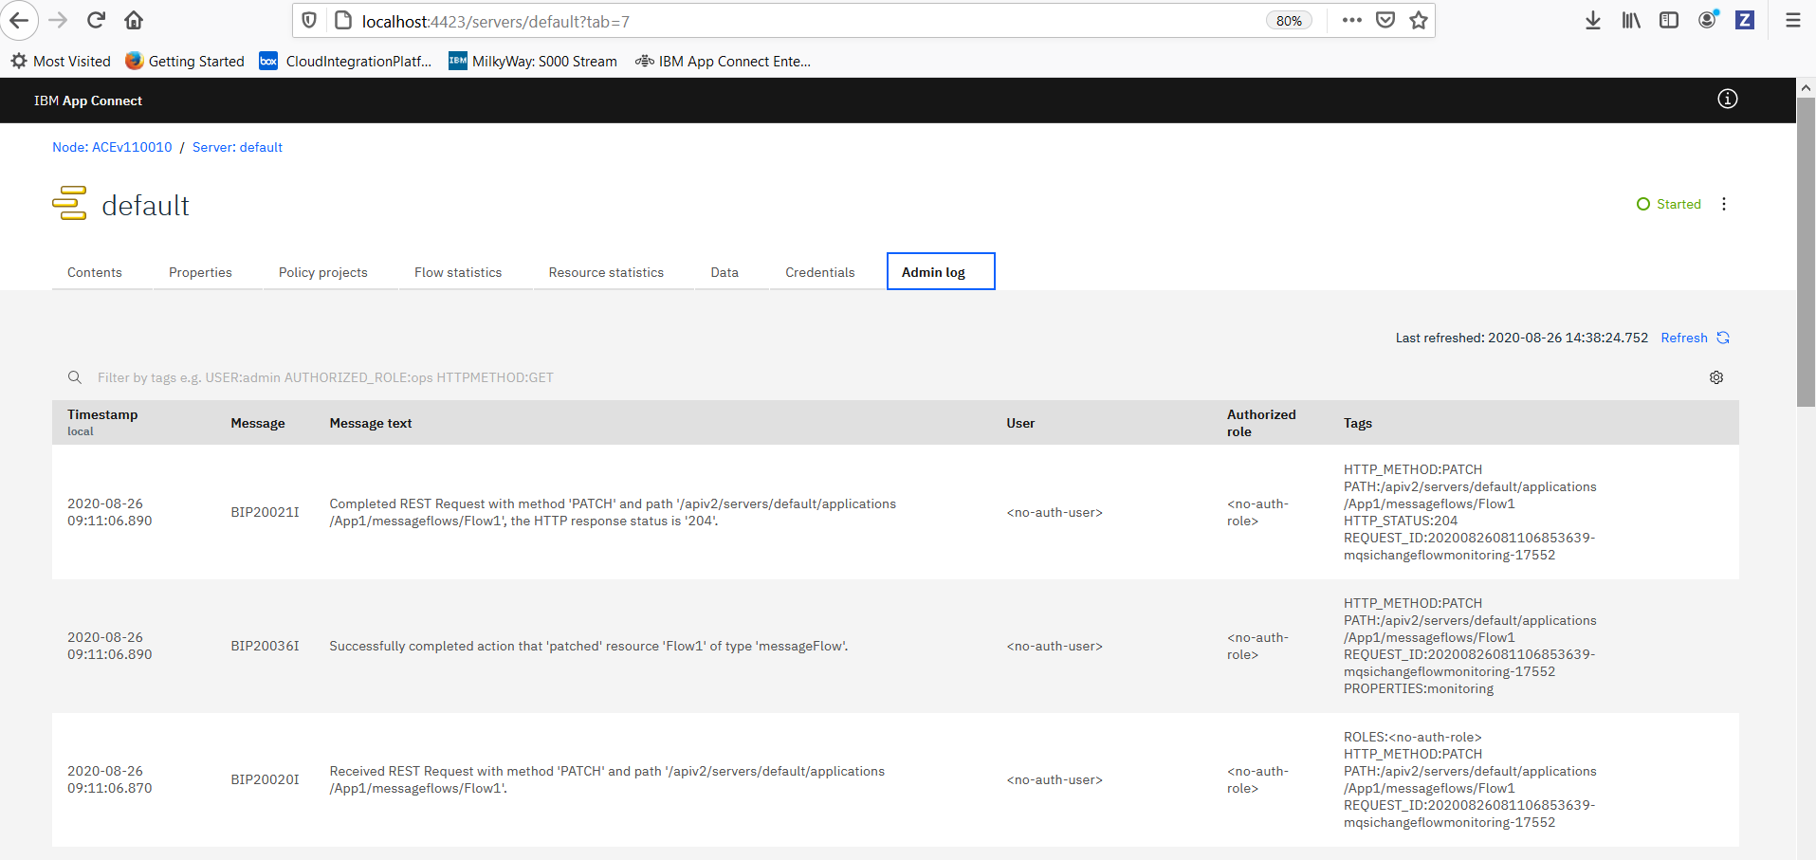
Task: Open the MilkyWay: S000 Stream bookmark
Action: point(533,61)
